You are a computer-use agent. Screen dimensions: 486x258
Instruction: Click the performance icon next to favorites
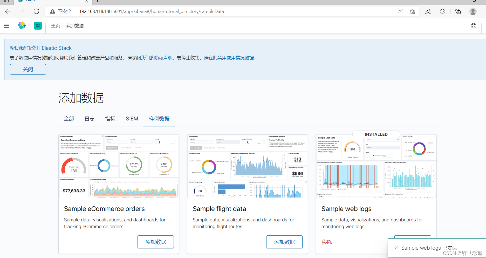click(x=428, y=11)
